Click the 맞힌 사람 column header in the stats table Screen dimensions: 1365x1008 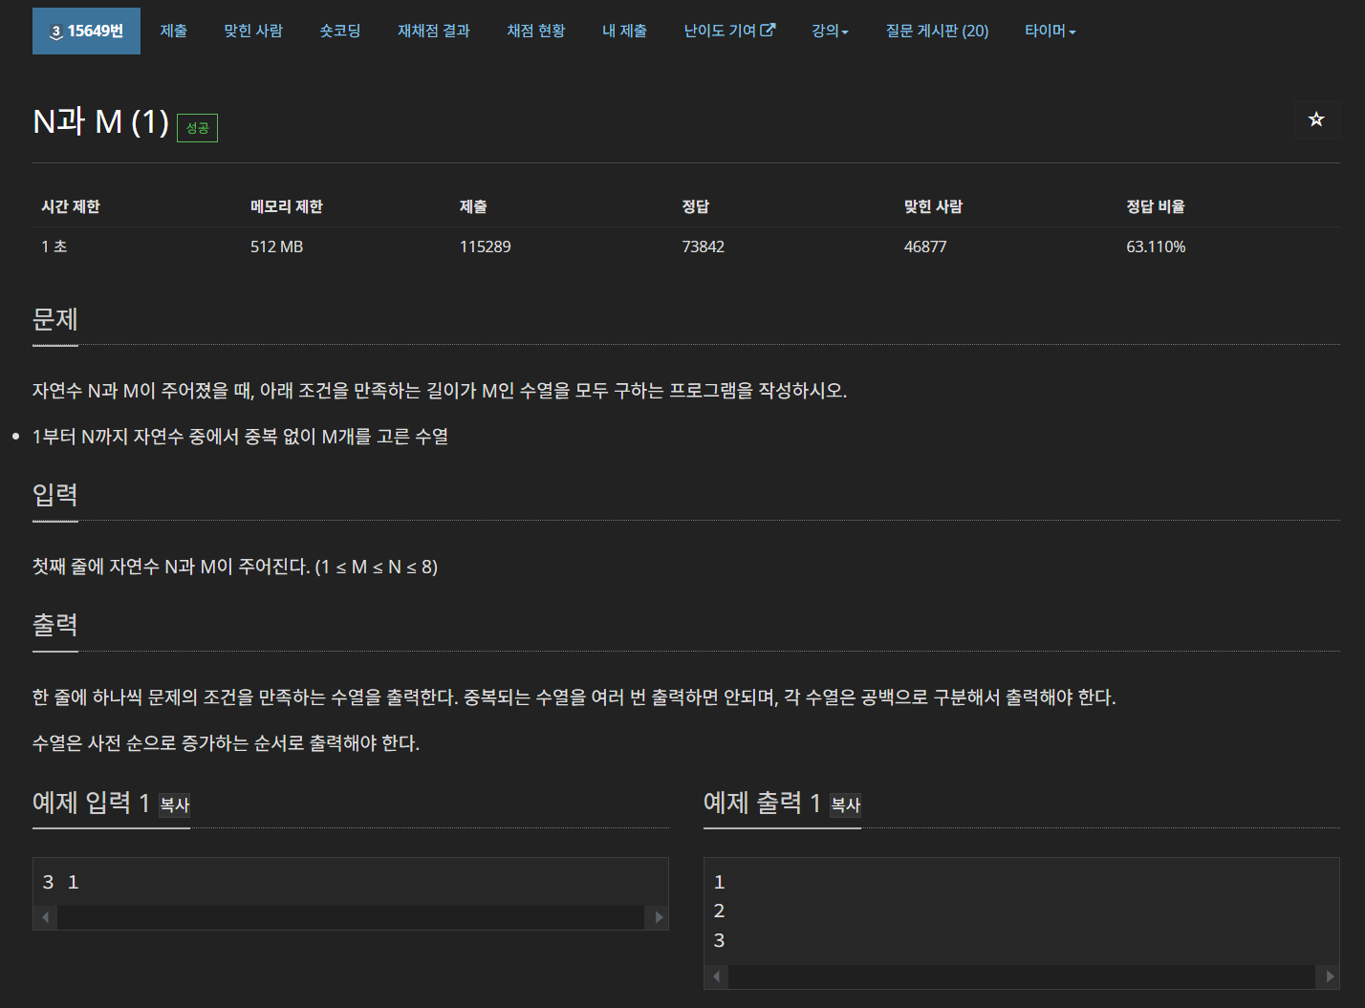pyautogui.click(x=933, y=206)
